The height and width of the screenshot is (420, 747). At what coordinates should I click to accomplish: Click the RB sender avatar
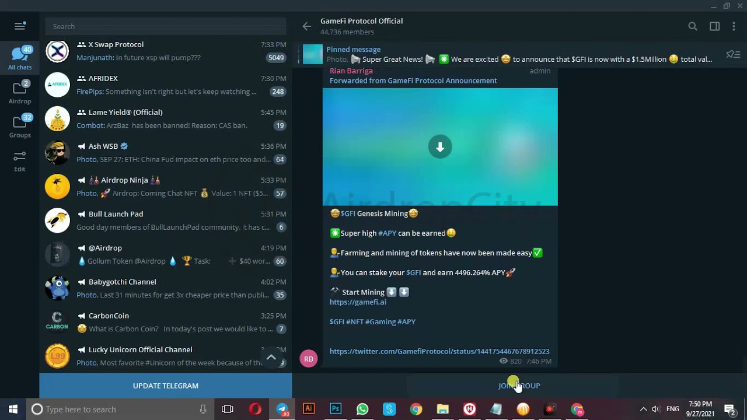point(309,359)
